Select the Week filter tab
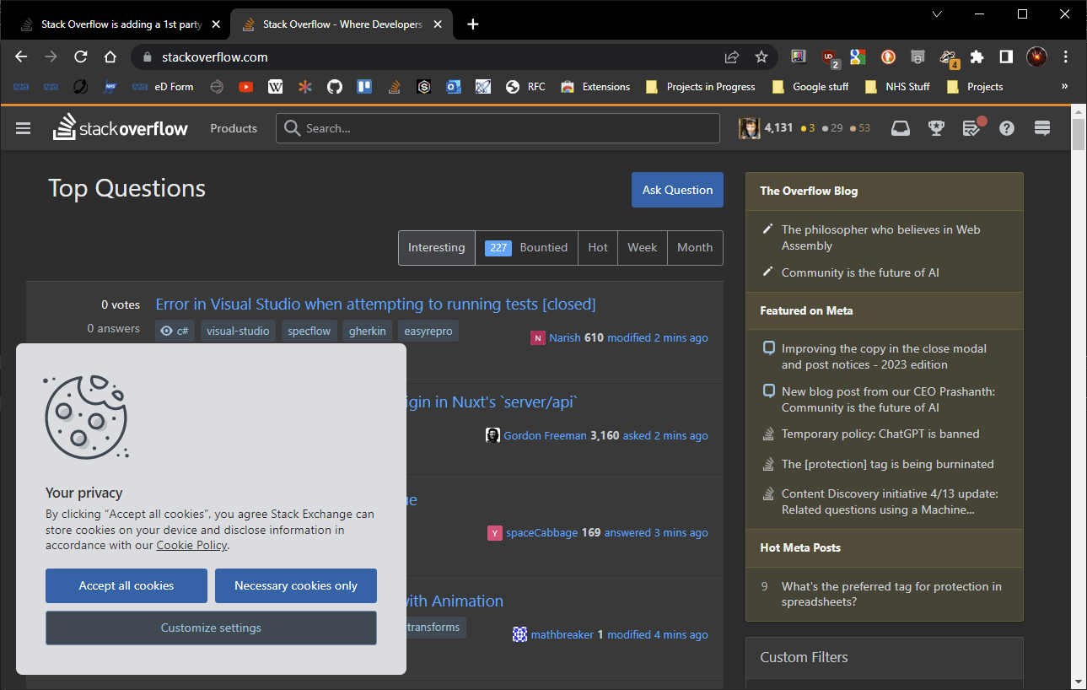The width and height of the screenshot is (1087, 690). pyautogui.click(x=642, y=247)
